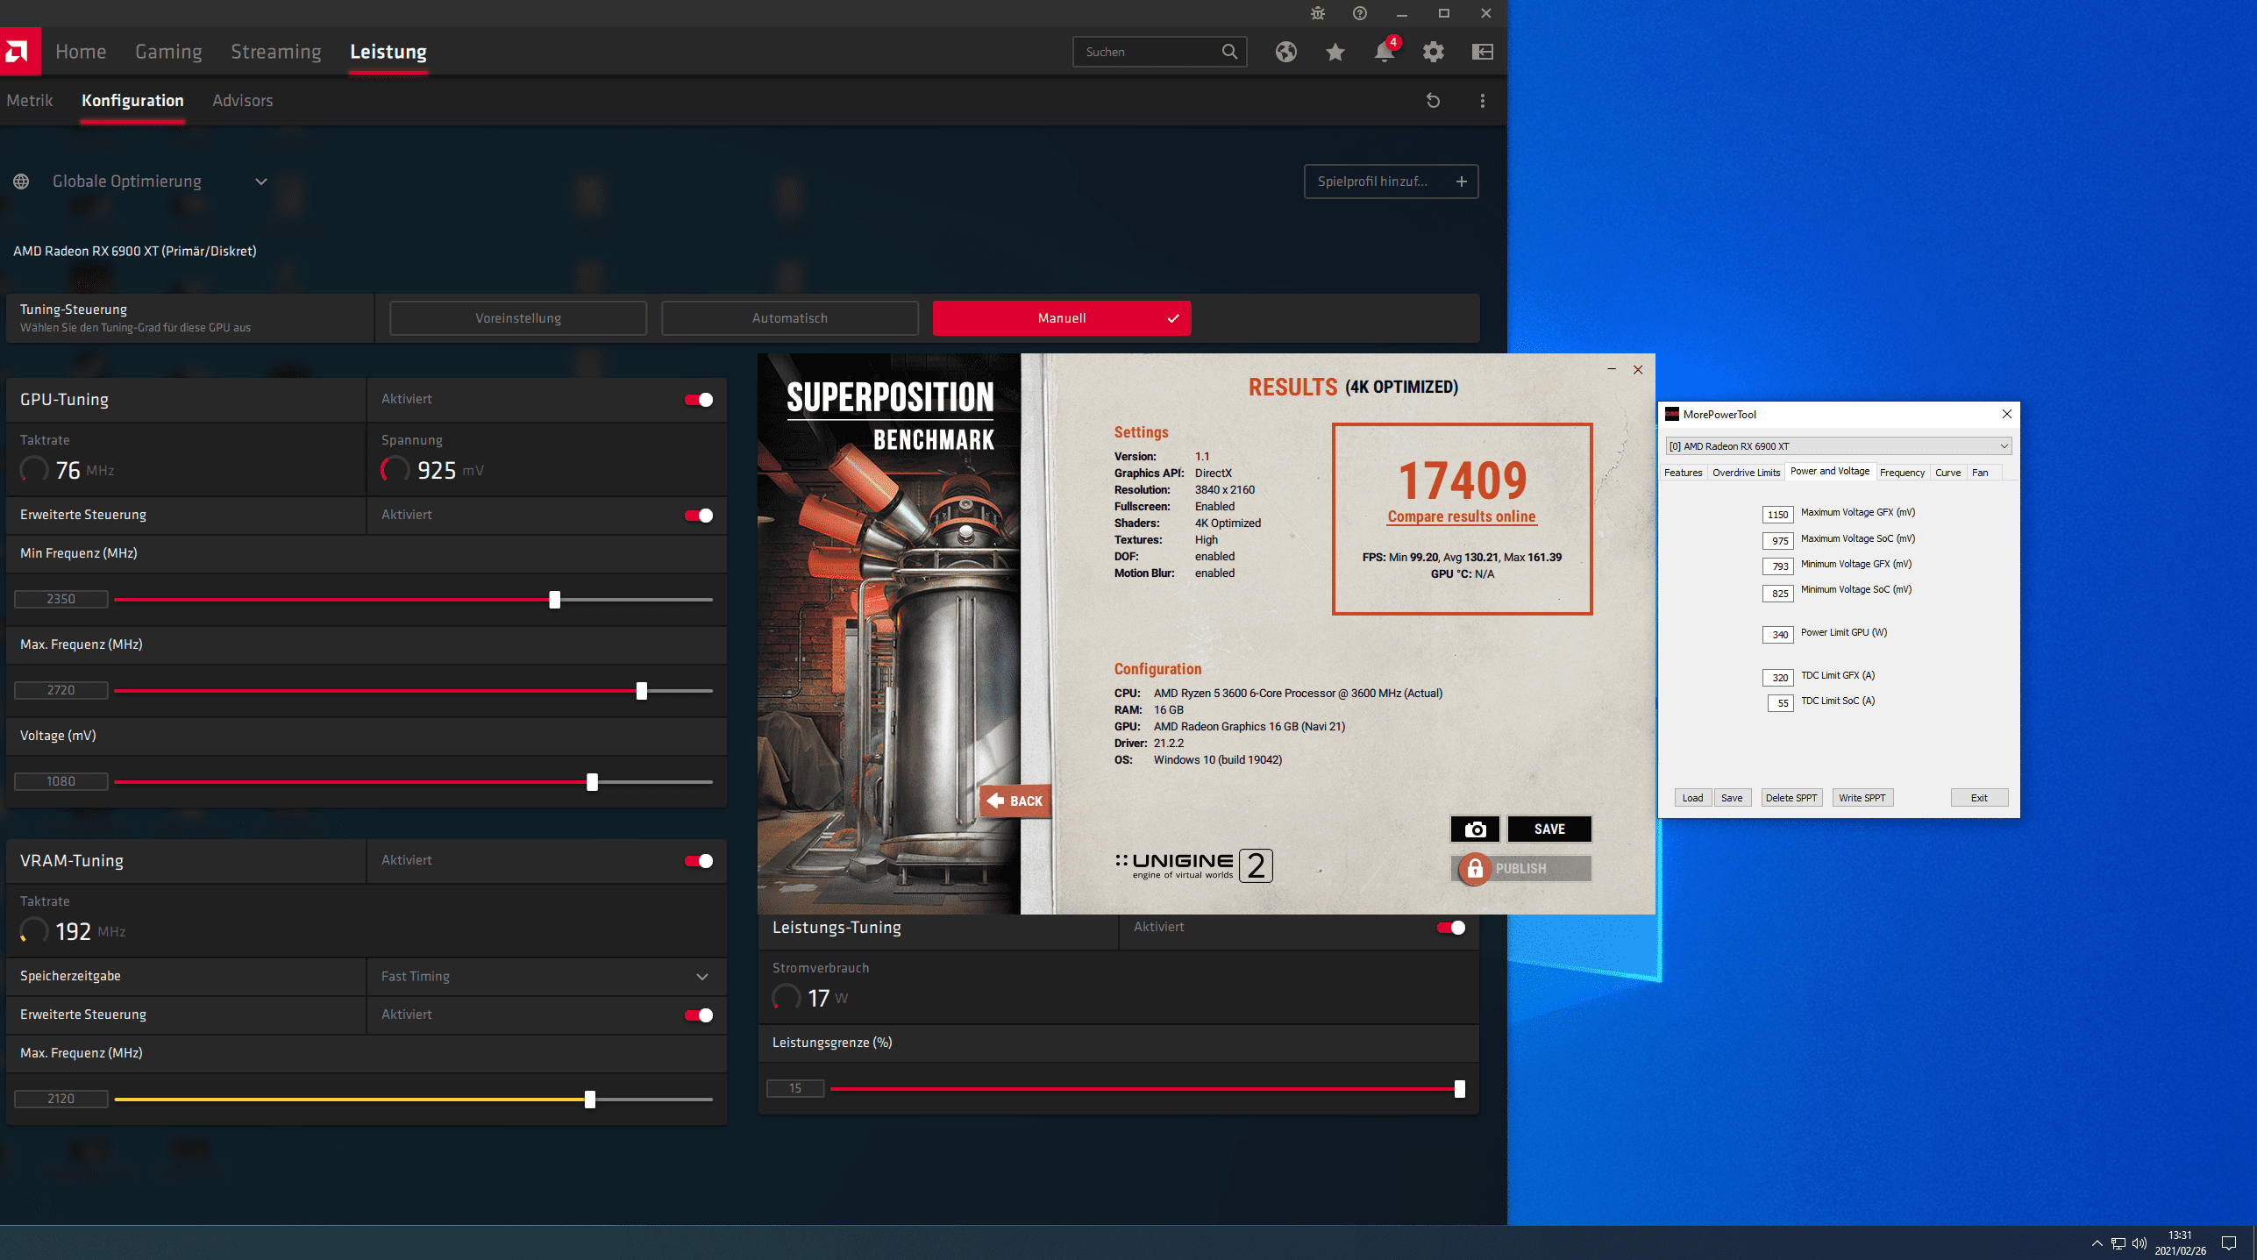Viewport: 2257px width, 1260px height.
Task: Open notifications bell icon
Action: 1384,51
